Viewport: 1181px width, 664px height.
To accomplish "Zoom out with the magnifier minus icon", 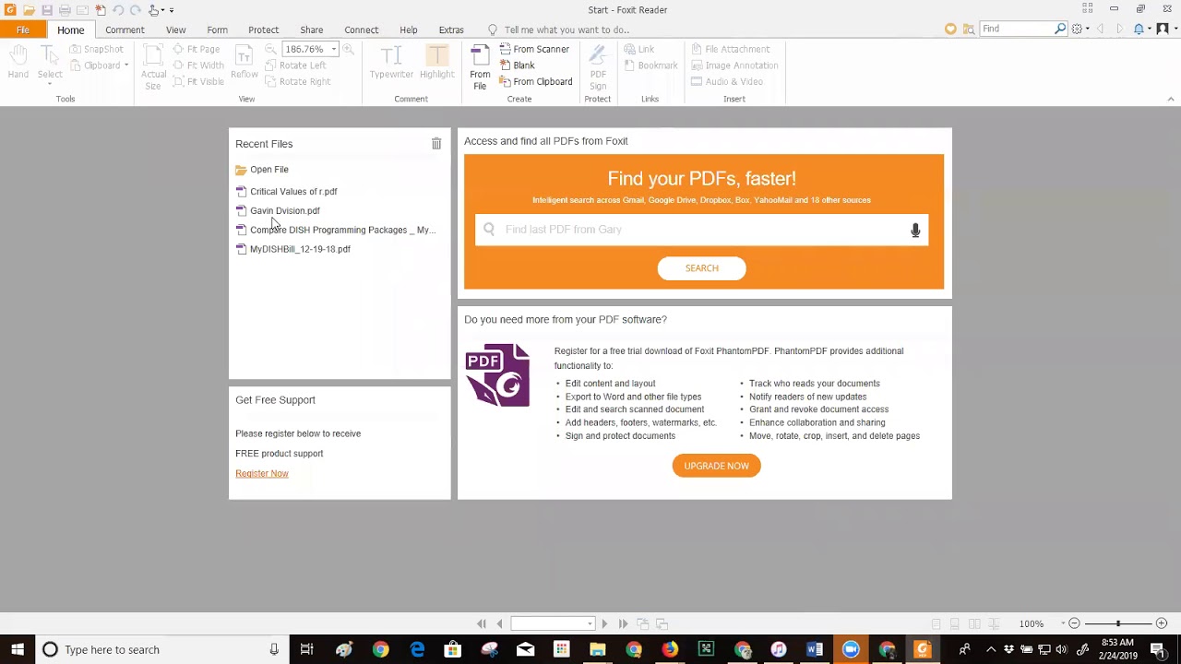I will pyautogui.click(x=270, y=49).
